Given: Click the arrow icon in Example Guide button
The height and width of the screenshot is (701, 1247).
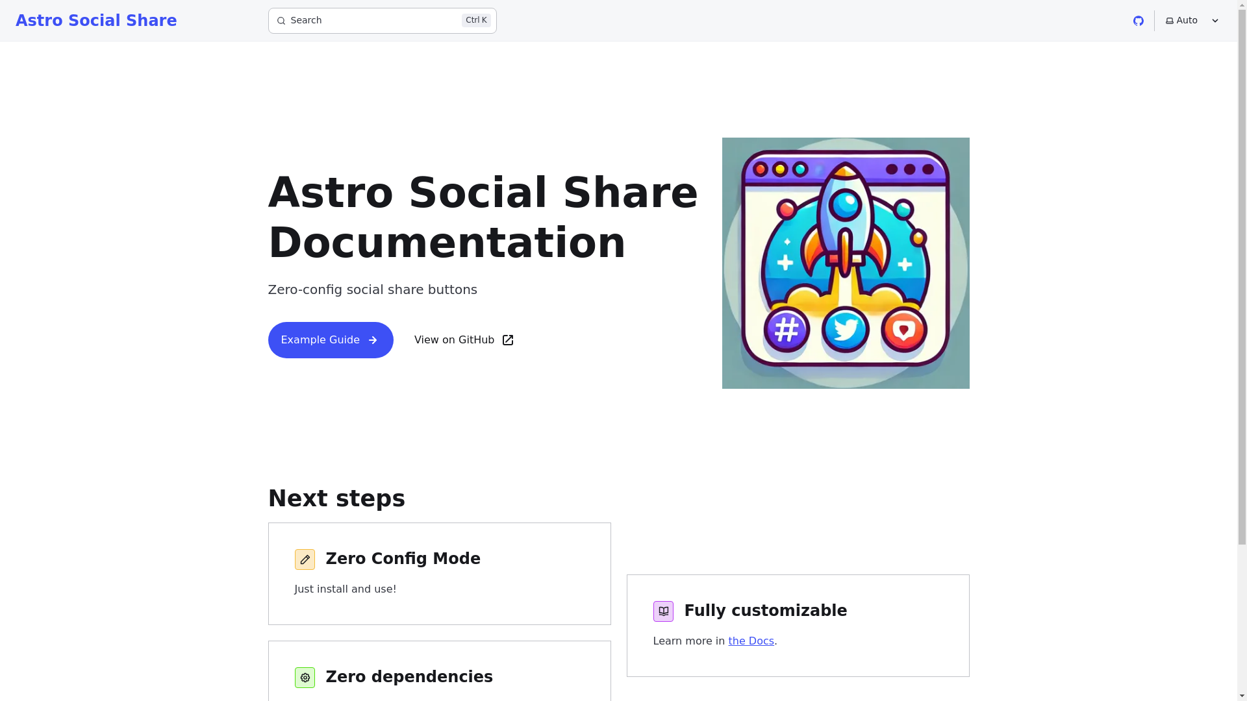Looking at the screenshot, I should (x=373, y=340).
